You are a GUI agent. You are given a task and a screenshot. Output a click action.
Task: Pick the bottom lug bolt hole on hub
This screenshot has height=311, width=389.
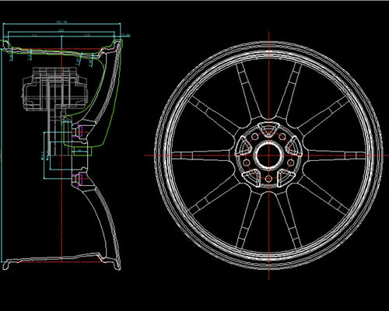tap(269, 178)
